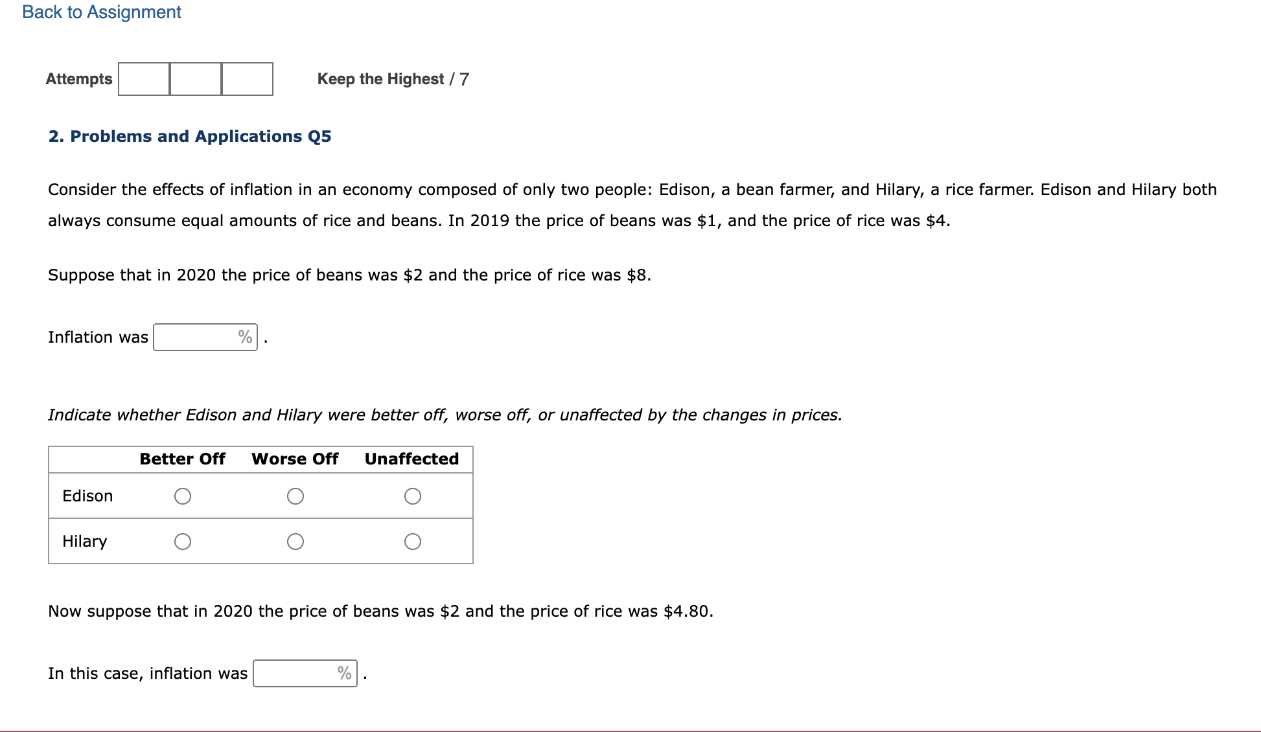Viewport: 1261px width, 732px height.
Task: Click the second Attempts box
Action: [195, 79]
